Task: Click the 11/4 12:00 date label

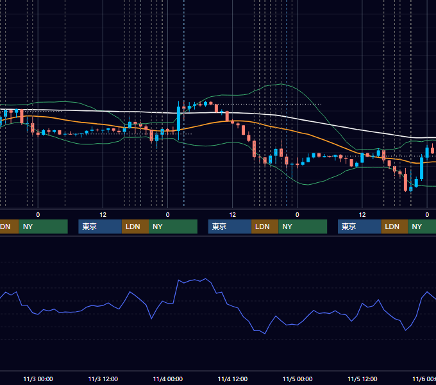Action: point(233,379)
